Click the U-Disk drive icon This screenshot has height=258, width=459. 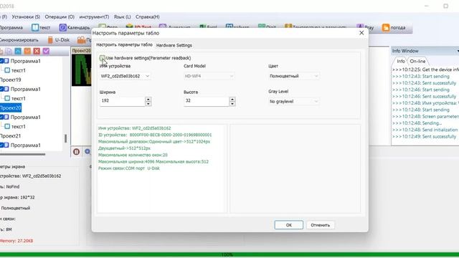click(50, 40)
